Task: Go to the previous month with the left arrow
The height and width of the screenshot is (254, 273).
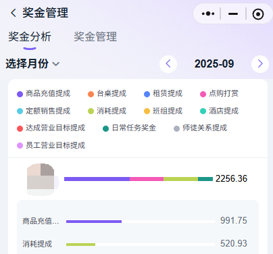Action: tap(168, 64)
